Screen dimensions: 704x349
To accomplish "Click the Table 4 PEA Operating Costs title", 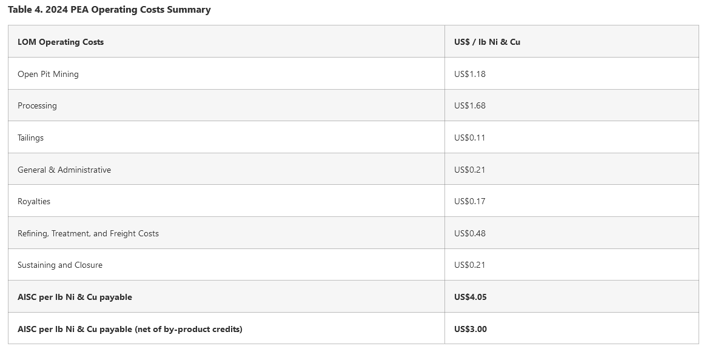I will tap(109, 10).
